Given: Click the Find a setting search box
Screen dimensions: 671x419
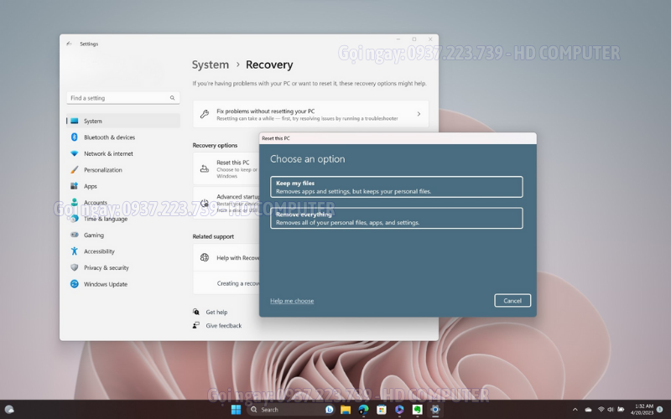Looking at the screenshot, I should 122,98.
